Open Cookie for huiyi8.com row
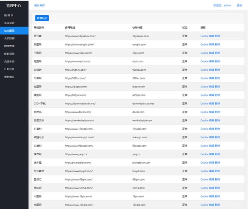This screenshot has height=209, width=248. point(204,171)
